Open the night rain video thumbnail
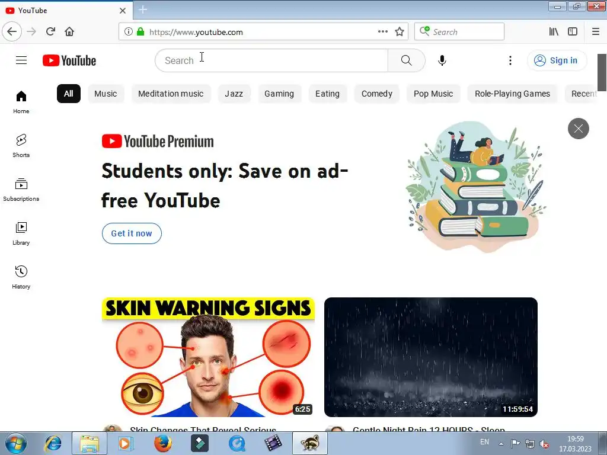Screen dimensions: 607x455 (431, 357)
